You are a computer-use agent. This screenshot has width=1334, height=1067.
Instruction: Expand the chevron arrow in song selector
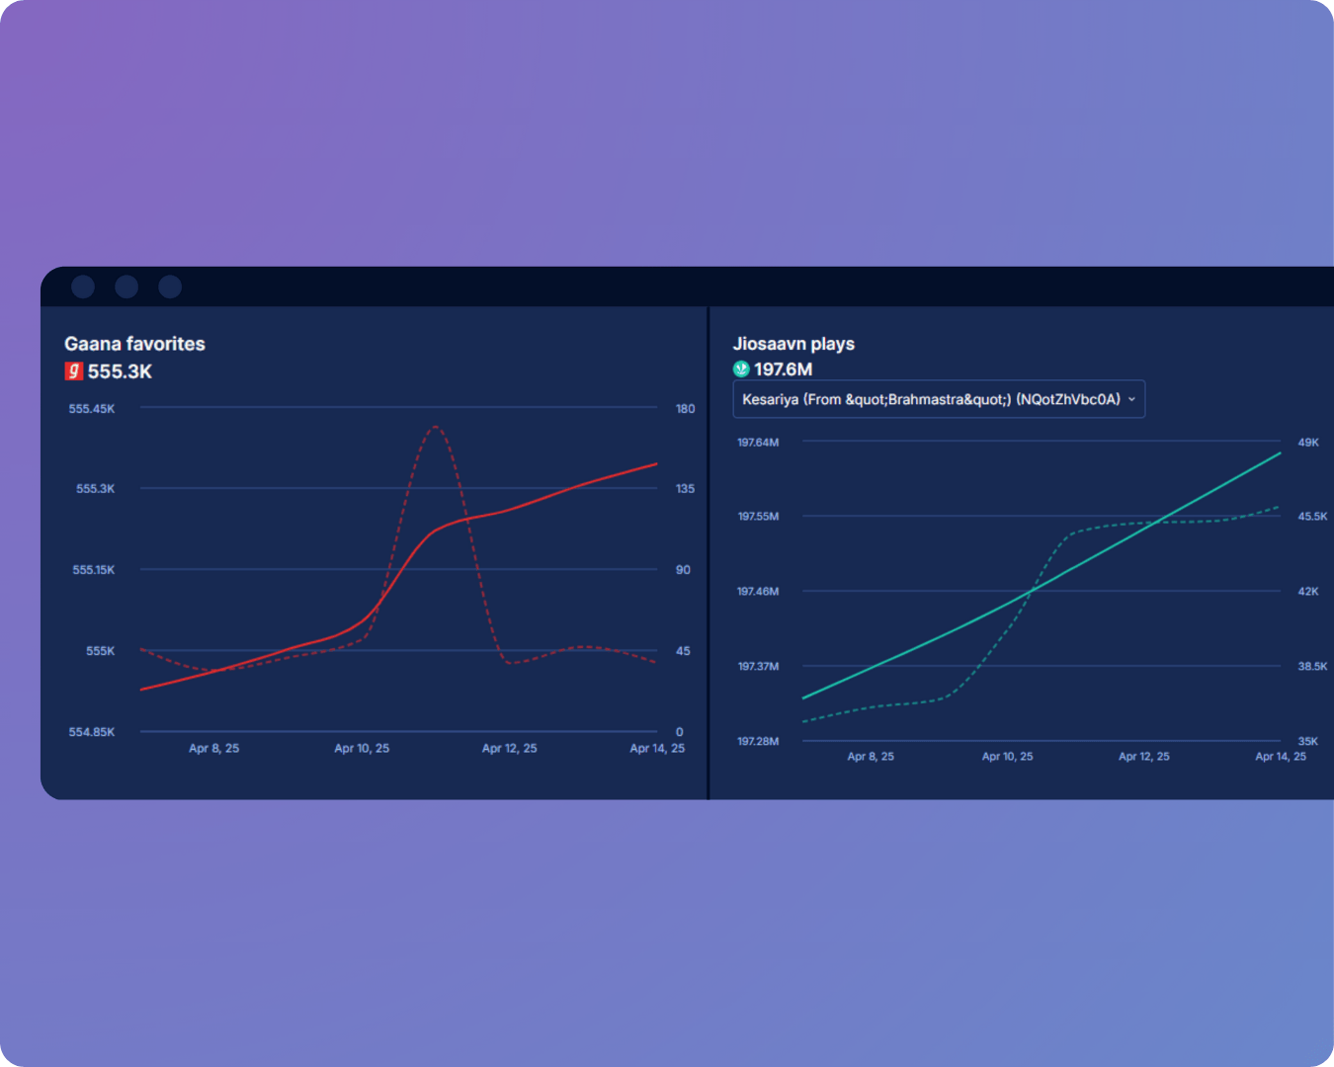(x=1131, y=399)
